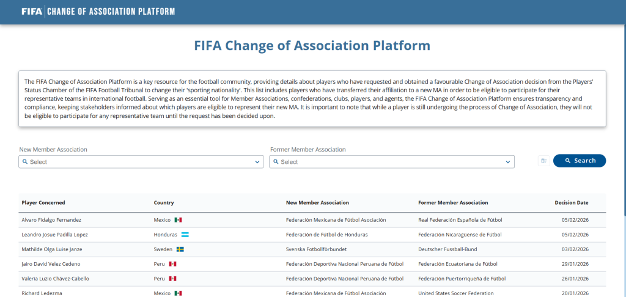Click the Country column header
The width and height of the screenshot is (626, 297).
point(164,203)
